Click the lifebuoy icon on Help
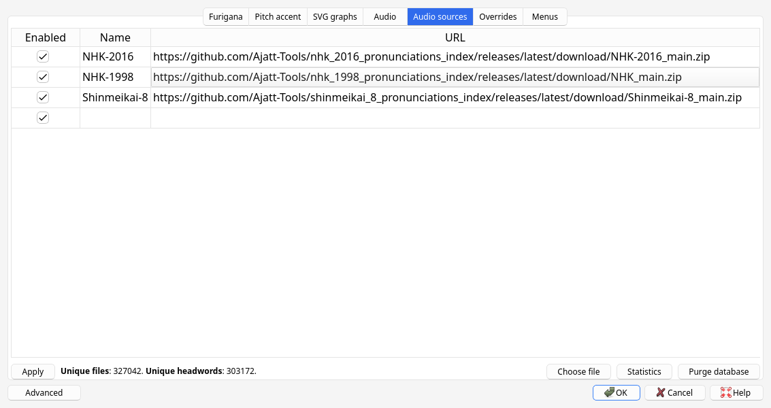 tap(725, 392)
